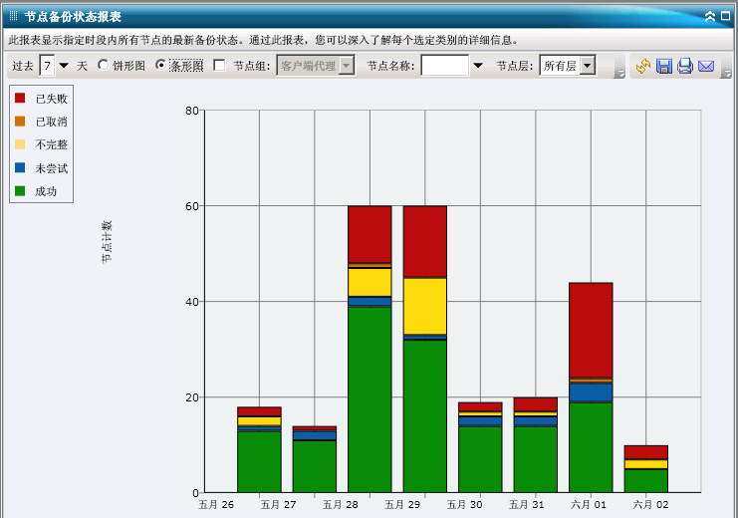Viewport: 738px width, 518px height.
Task: Refresh the node backup status report
Action: pyautogui.click(x=642, y=66)
